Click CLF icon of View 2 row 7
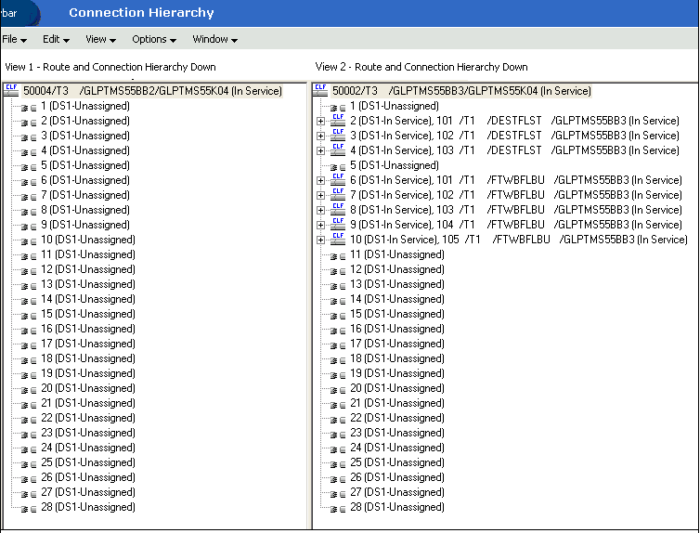This screenshot has height=533, width=700. point(338,194)
